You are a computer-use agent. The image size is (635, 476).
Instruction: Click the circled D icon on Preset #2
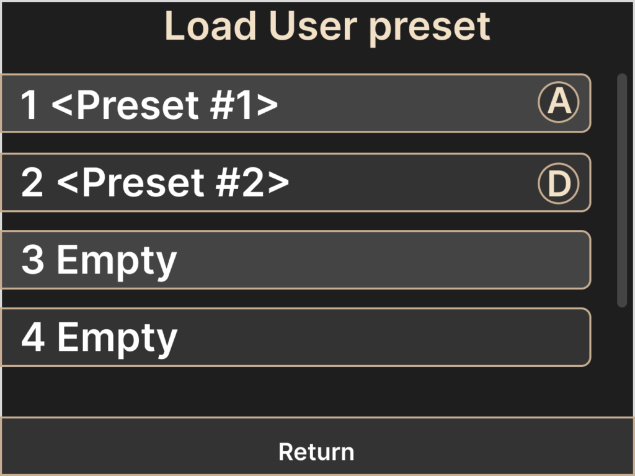558,183
